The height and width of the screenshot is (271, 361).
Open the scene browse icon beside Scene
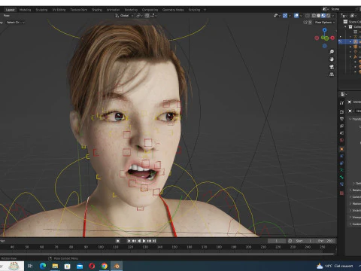(x=325, y=9)
